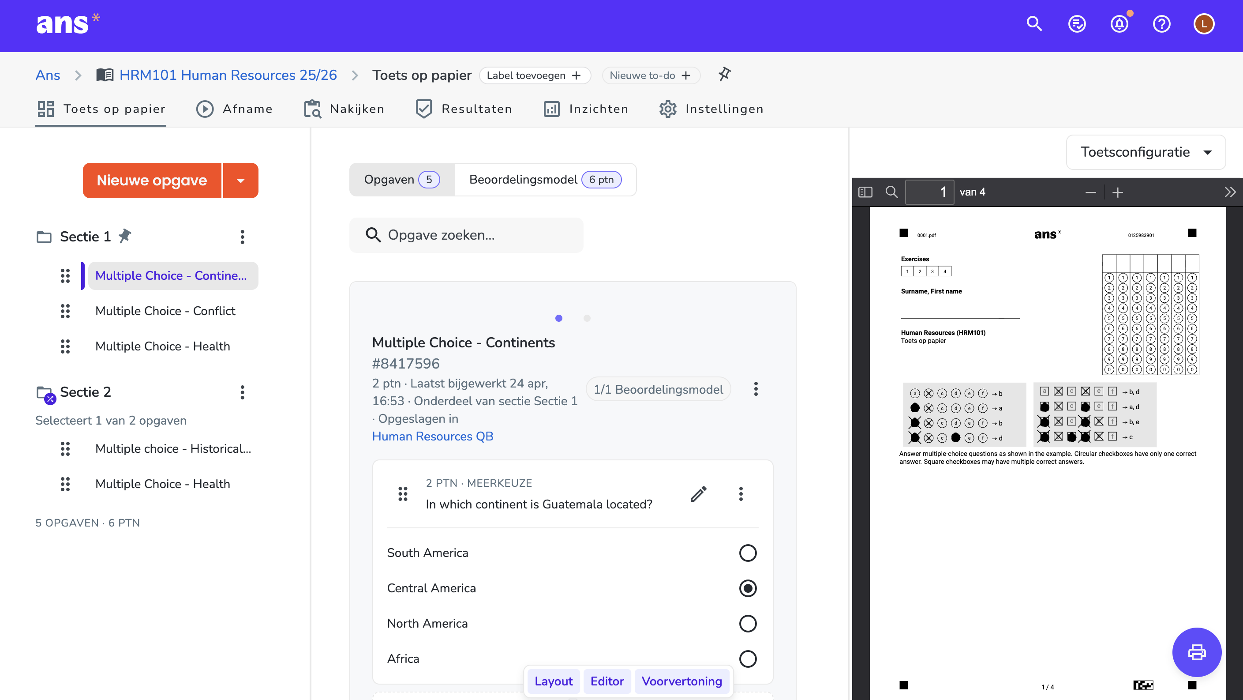1243x700 pixels.
Task: Select Multiple Choice - Health in Sectie 1
Action: [163, 346]
